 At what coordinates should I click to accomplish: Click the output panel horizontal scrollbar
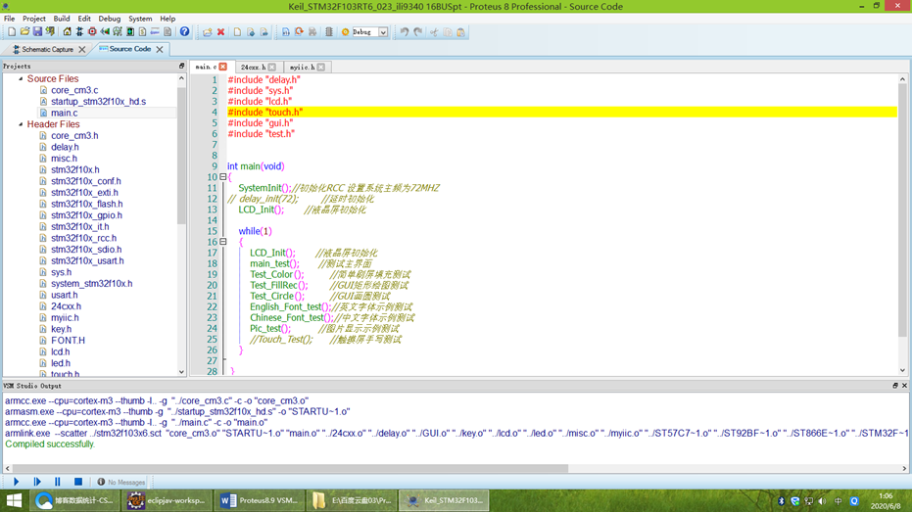point(290,468)
